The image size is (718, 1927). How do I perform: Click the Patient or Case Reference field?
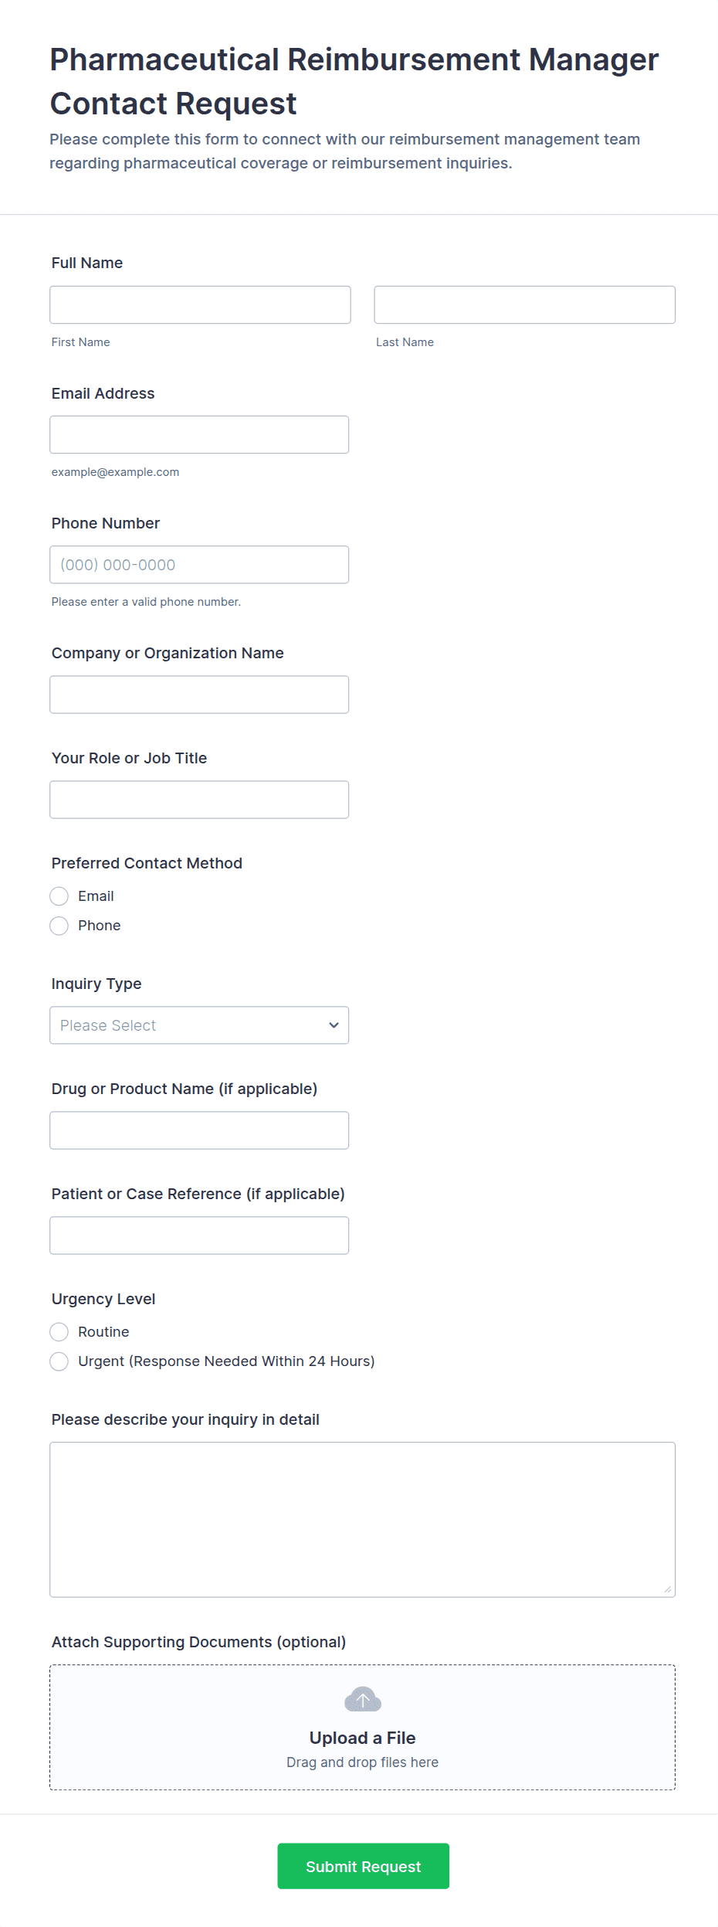click(x=199, y=1235)
